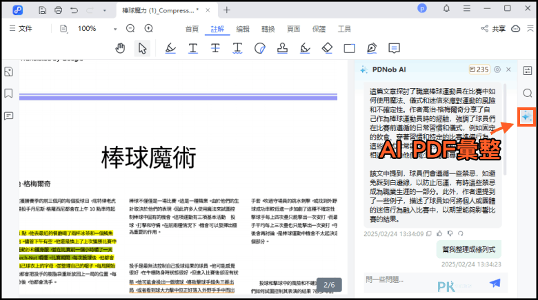The width and height of the screenshot is (538, 300).
Task: Click the 共享 share button
Action: 493,29
